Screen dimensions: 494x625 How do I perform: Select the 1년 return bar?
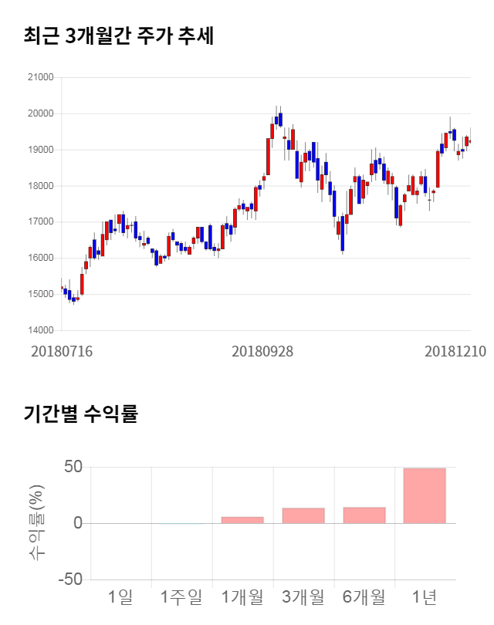(425, 495)
